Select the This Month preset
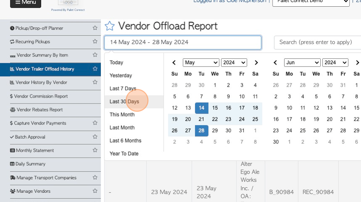 point(134,115)
